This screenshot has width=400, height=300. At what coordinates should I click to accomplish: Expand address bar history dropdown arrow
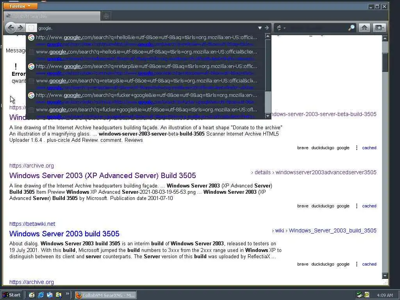pos(260,28)
